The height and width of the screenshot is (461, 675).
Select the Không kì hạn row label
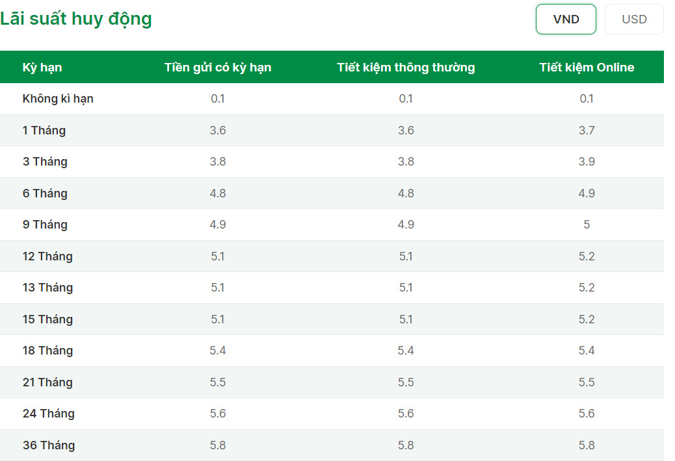tap(58, 99)
